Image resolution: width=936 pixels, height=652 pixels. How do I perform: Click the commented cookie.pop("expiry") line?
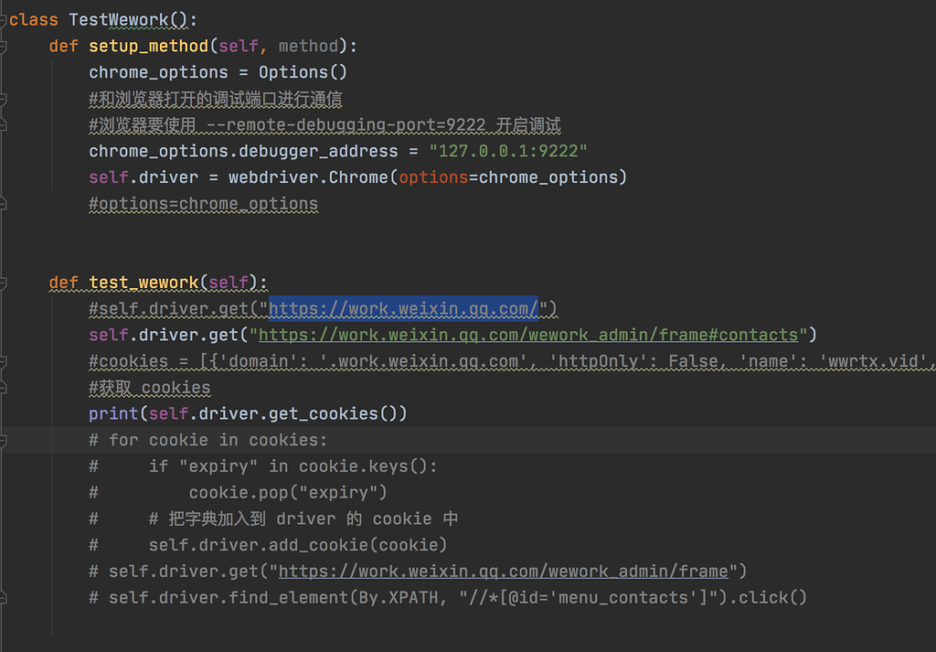pos(288,493)
